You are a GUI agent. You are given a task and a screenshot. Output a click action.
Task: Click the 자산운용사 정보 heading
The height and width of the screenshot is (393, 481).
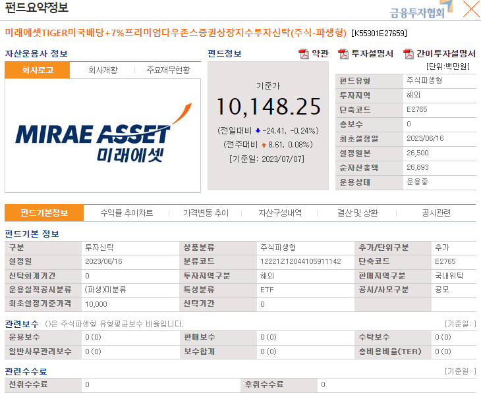click(36, 53)
